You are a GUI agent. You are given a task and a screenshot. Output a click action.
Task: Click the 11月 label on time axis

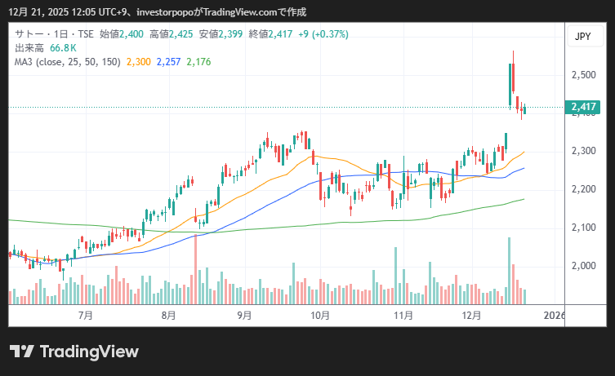(x=402, y=315)
